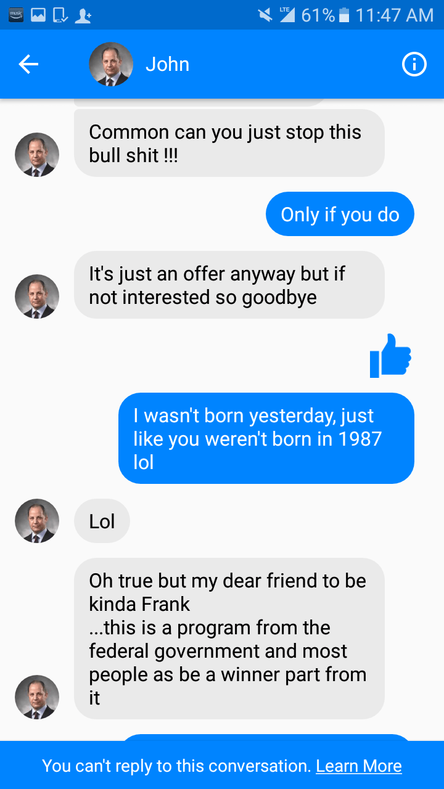Open conversation info icon

coord(414,64)
